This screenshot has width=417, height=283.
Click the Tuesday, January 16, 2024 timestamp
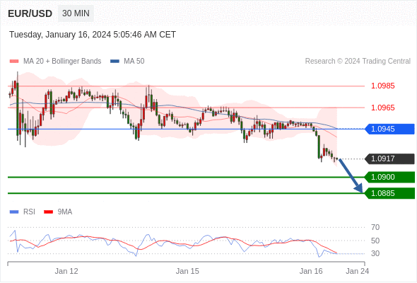[93, 35]
